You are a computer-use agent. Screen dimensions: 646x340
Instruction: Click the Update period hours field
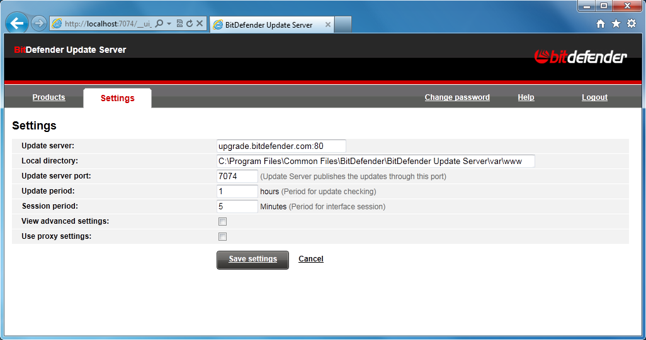tap(237, 191)
